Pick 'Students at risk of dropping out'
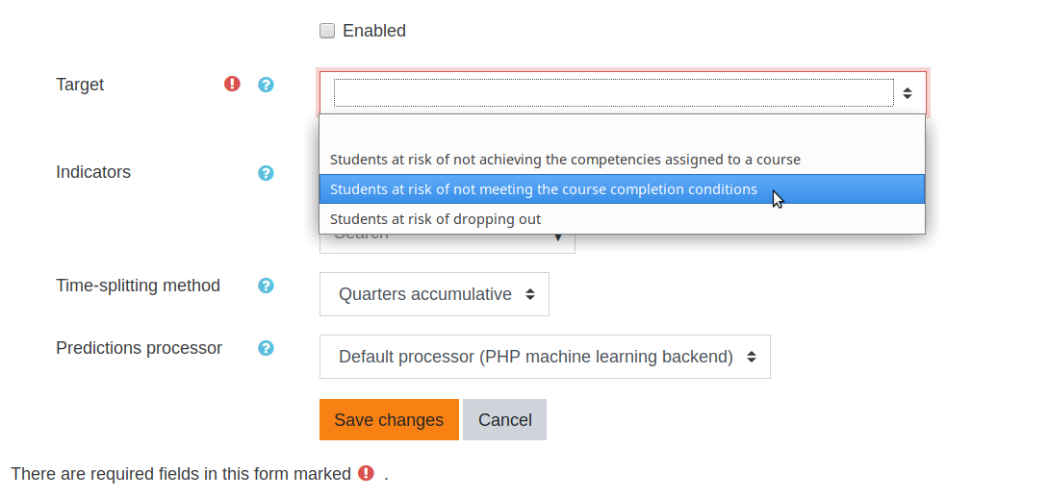Screen dimensions: 1048x498 pos(623,219)
